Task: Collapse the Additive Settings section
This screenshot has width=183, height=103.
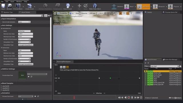Action: (1, 69)
